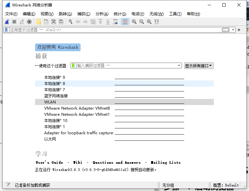
Task: Open the 编辑(E) menu
Action: pos(29,14)
